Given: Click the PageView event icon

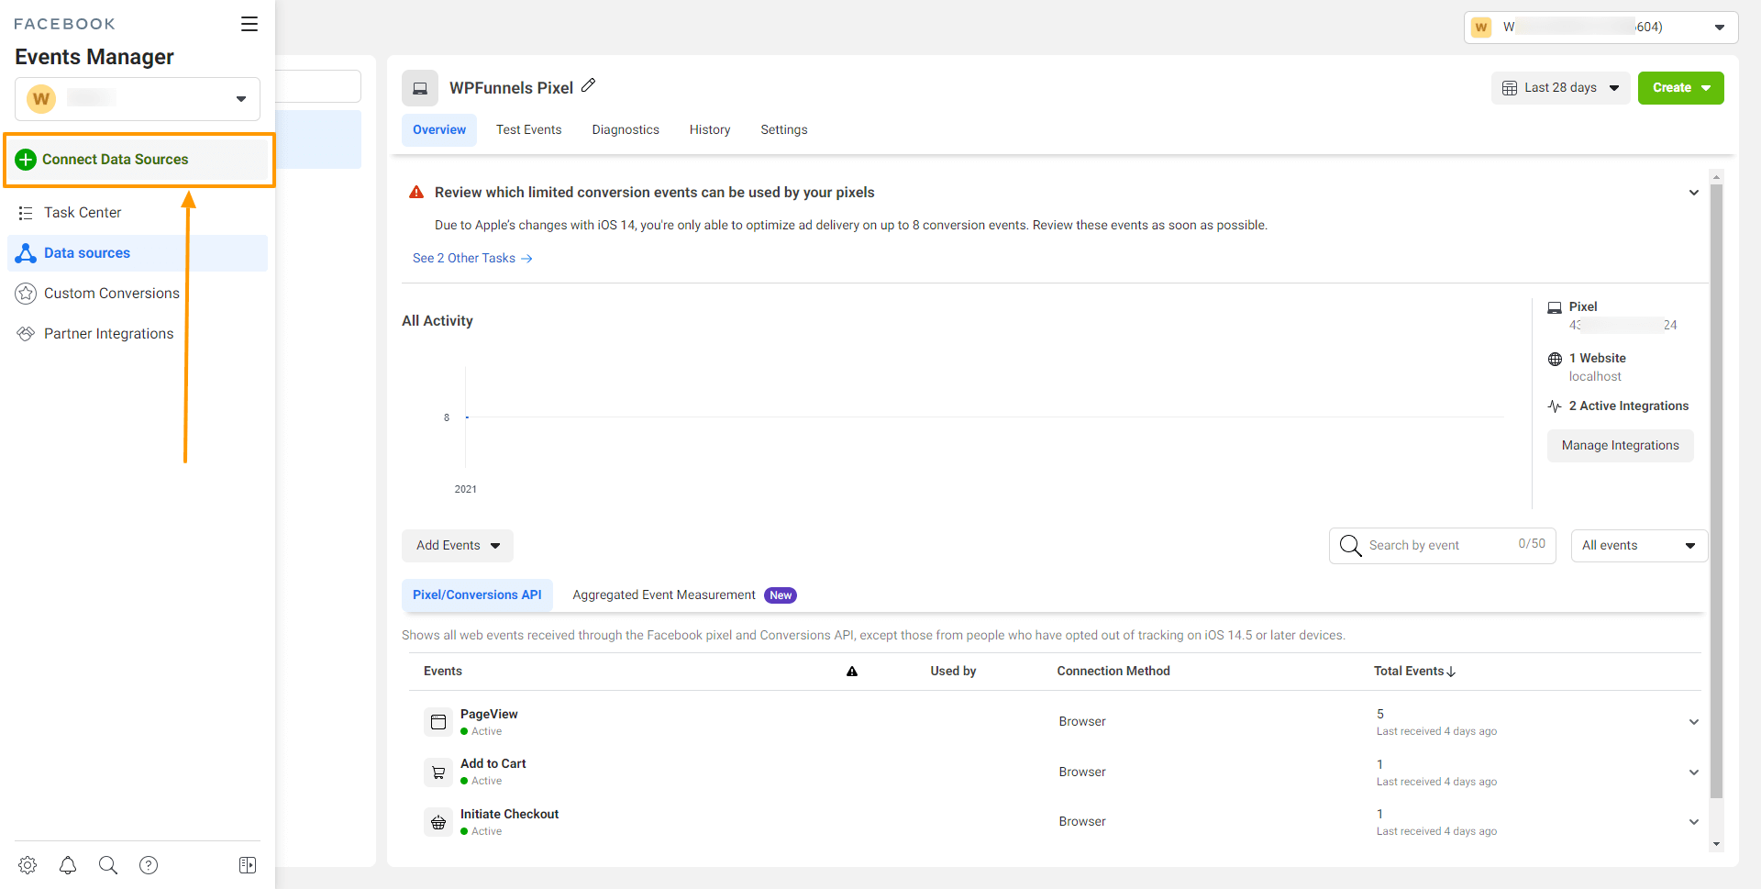Looking at the screenshot, I should 438,722.
